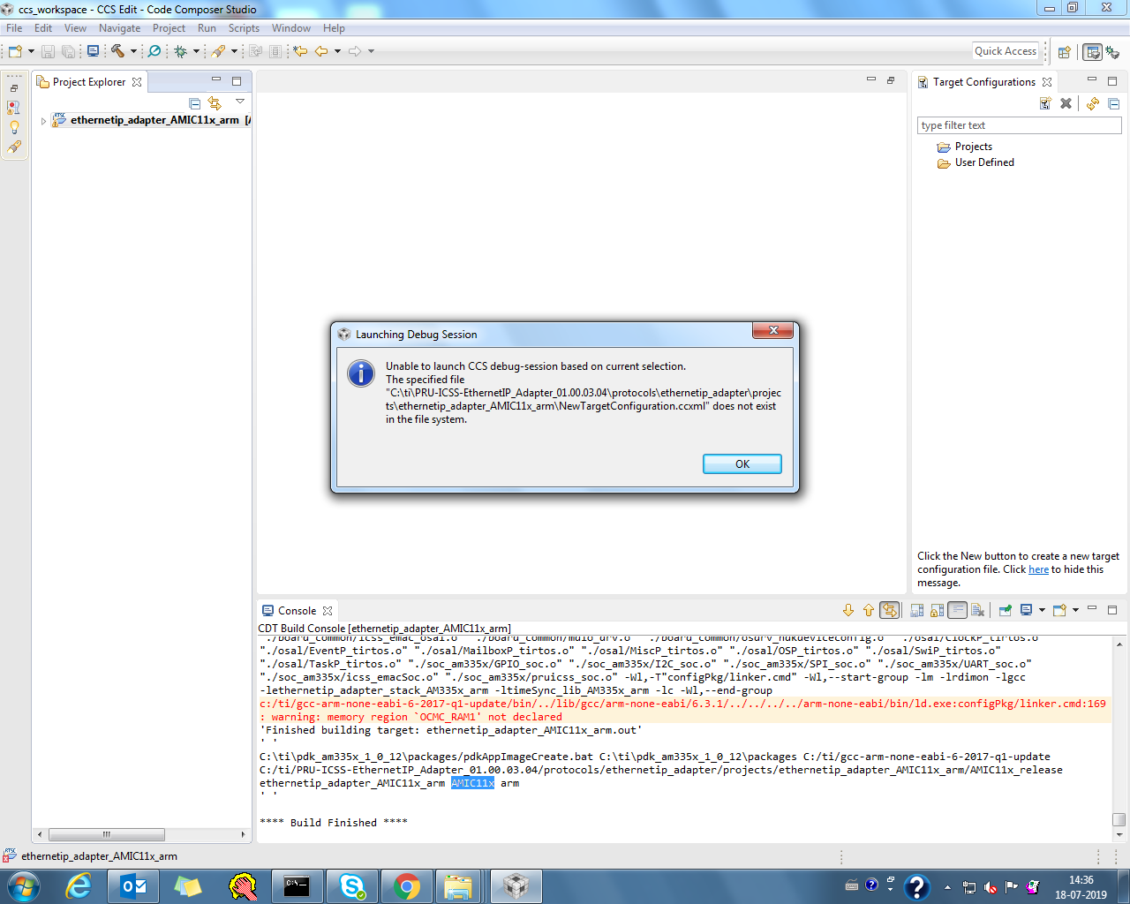This screenshot has height=904, width=1130.
Task: Open the Project menu
Action: (169, 28)
